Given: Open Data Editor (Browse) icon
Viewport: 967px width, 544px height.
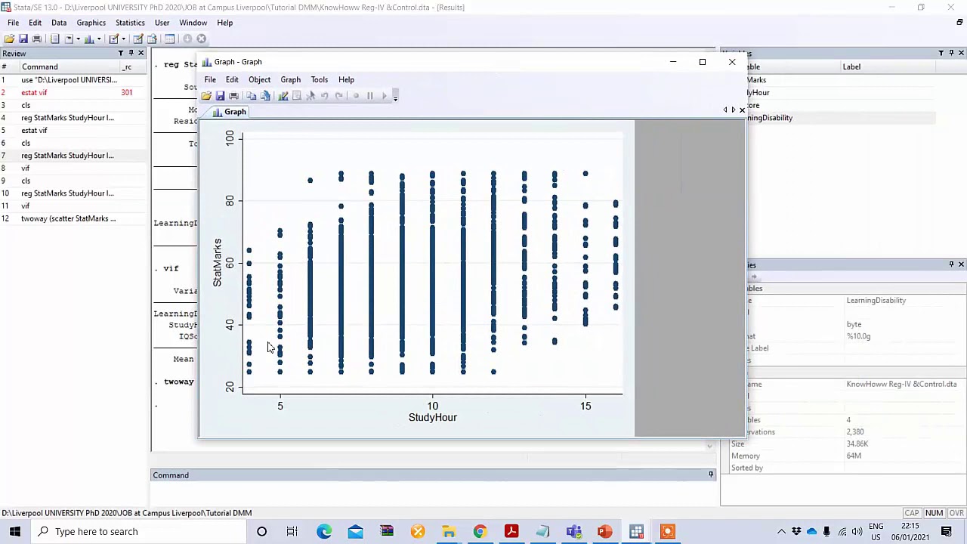Looking at the screenshot, I should 152,39.
